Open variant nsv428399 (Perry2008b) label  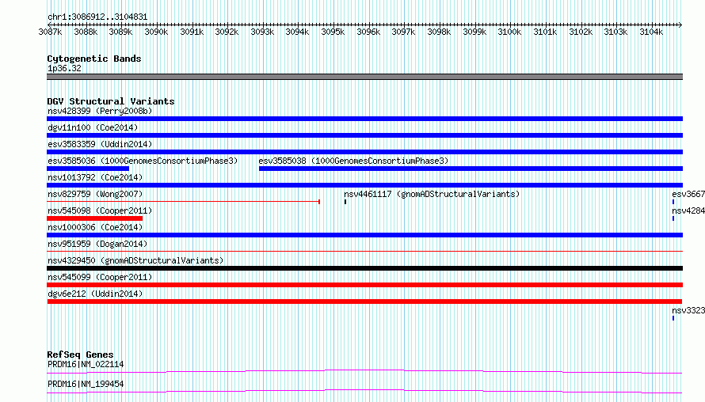tap(100, 111)
